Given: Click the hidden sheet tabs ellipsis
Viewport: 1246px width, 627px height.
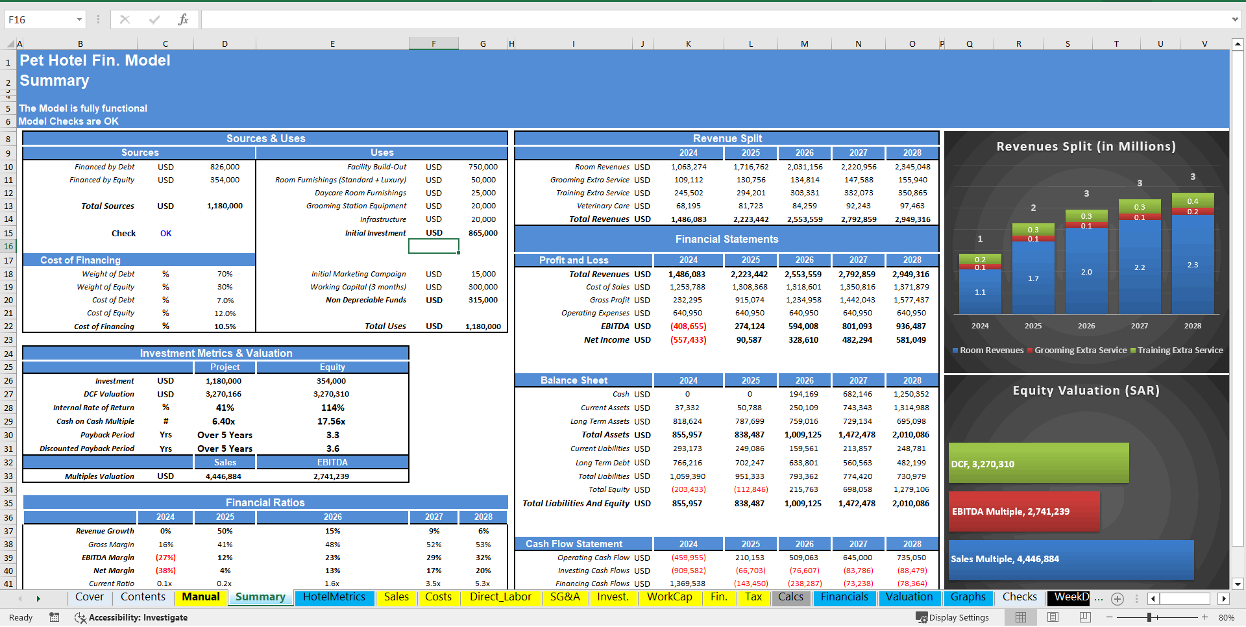Looking at the screenshot, I should pyautogui.click(x=1099, y=598).
